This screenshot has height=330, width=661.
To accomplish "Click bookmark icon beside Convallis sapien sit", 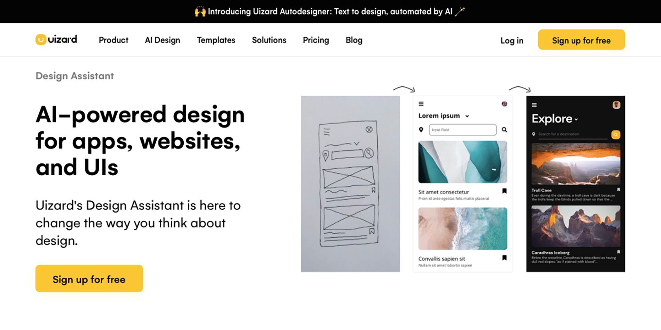I will [x=504, y=258].
